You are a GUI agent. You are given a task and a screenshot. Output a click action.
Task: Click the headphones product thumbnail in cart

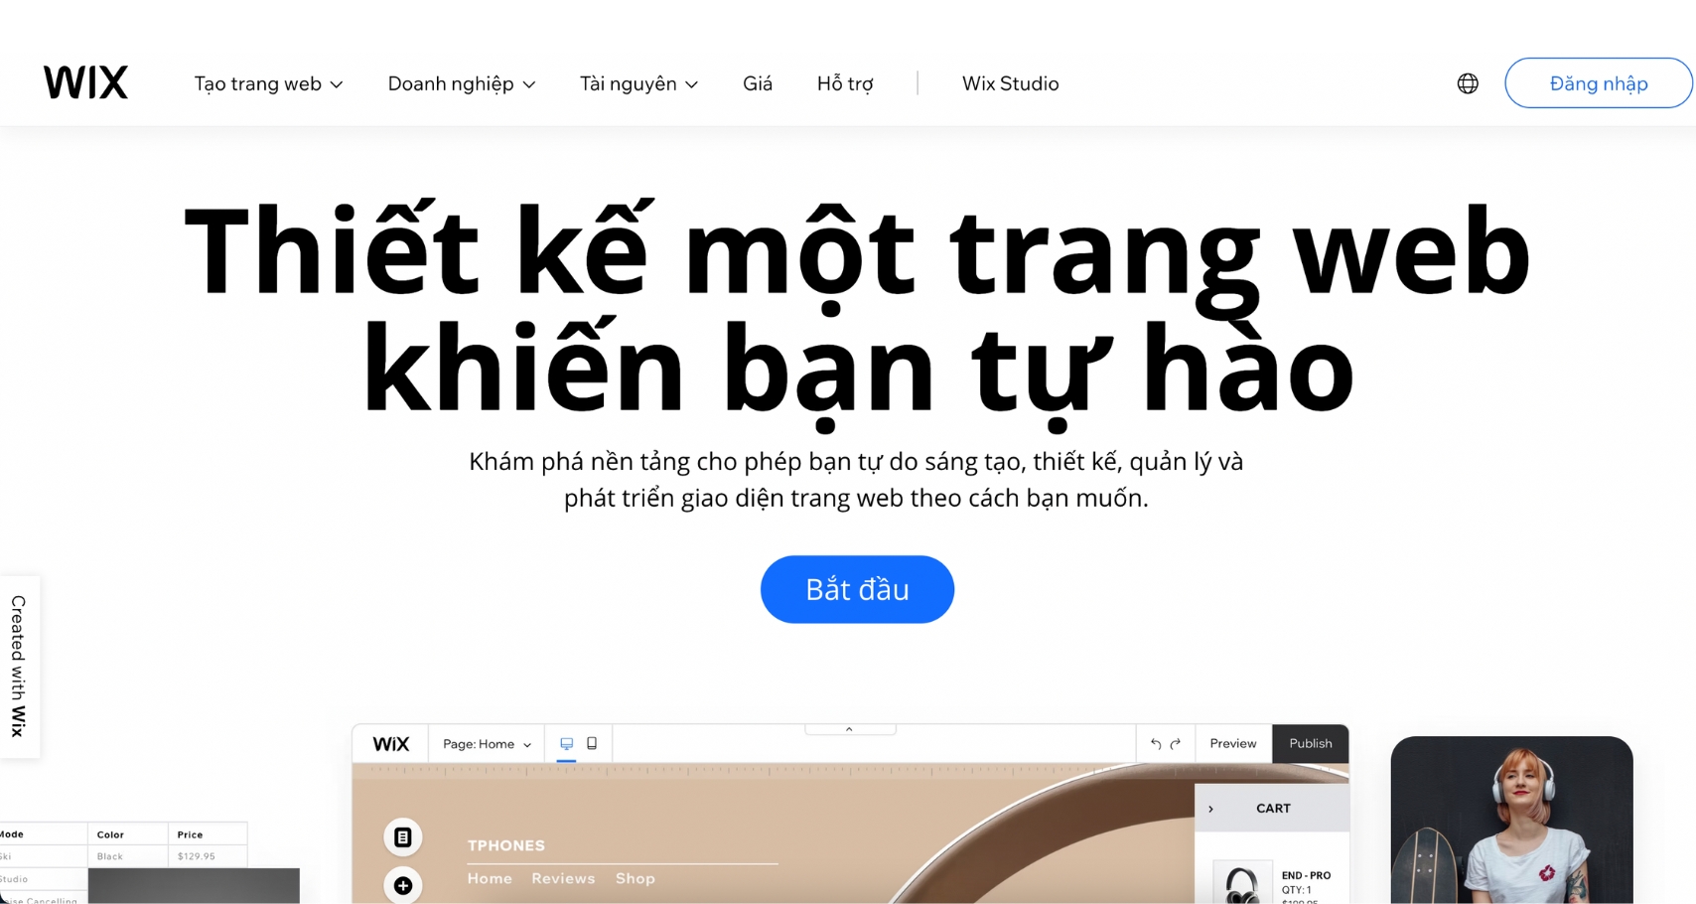click(x=1242, y=882)
